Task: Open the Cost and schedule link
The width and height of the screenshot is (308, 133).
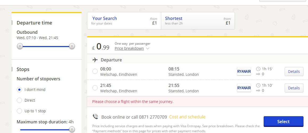Action: coord(187,117)
